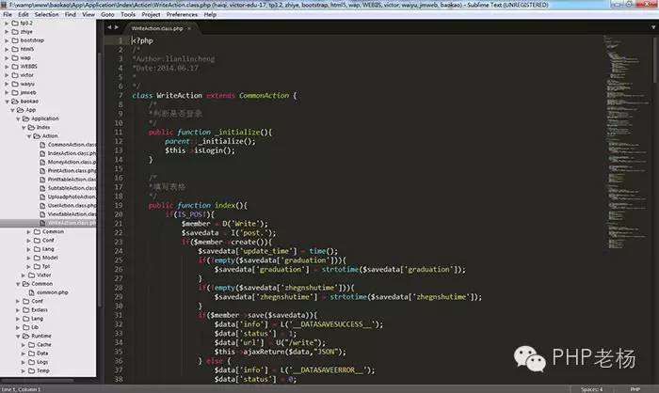Click the sidebar horizontal scrollbar
This screenshot has height=393, width=659.
[38, 381]
